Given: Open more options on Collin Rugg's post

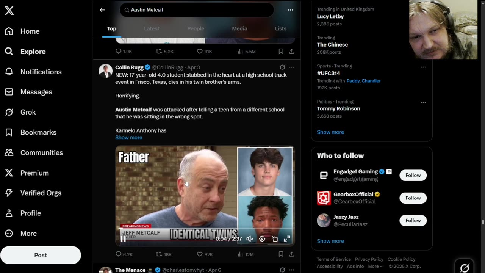Looking at the screenshot, I should [x=291, y=67].
